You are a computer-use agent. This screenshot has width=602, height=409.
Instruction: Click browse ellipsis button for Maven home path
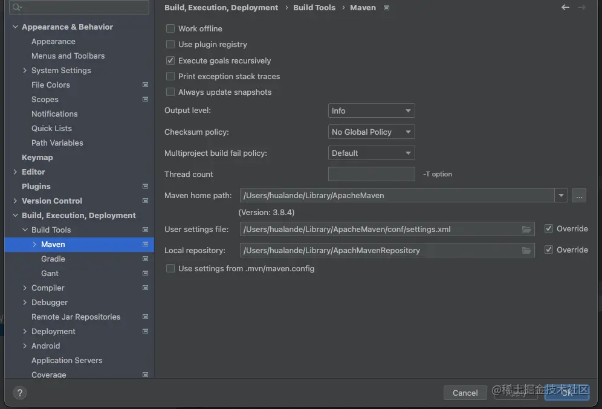(579, 195)
